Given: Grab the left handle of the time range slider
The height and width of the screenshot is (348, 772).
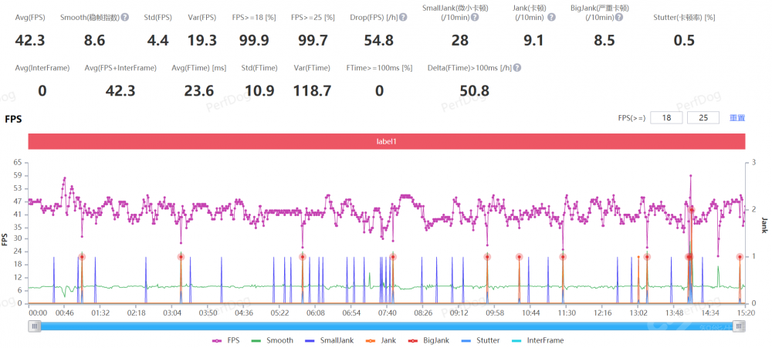Looking at the screenshot, I should [x=35, y=326].
